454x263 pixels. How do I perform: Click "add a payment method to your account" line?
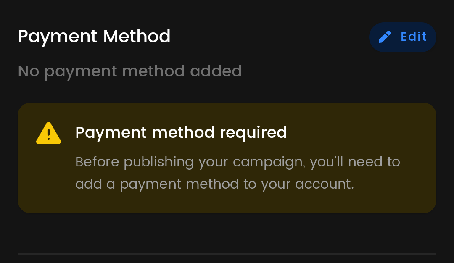point(214,184)
